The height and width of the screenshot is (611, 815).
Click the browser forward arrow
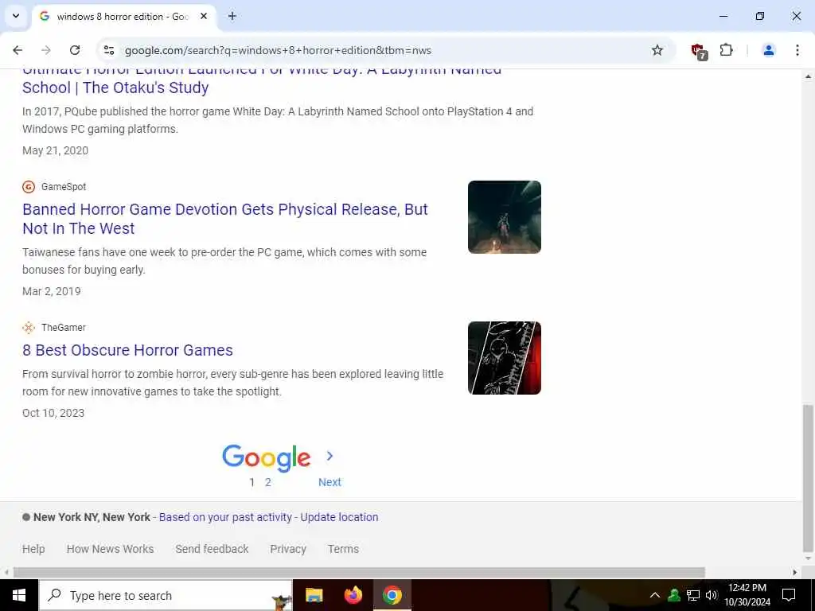pyautogui.click(x=46, y=50)
